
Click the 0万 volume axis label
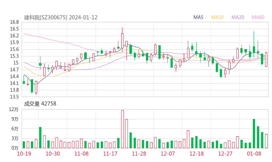pos(15,148)
